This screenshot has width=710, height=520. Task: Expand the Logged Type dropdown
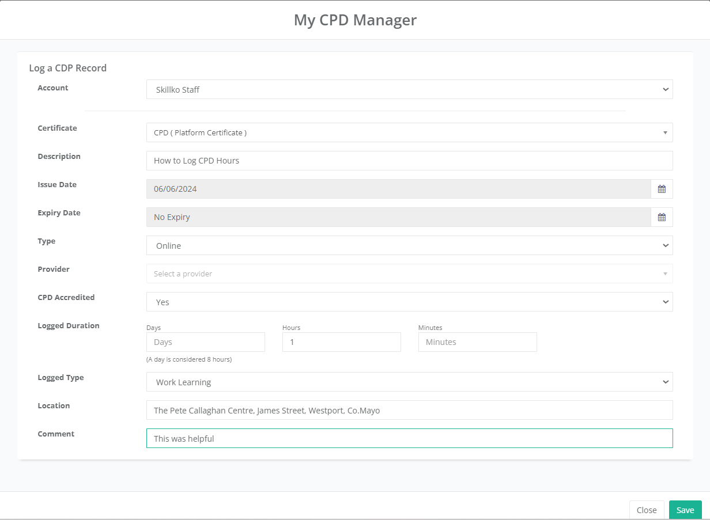pyautogui.click(x=409, y=382)
